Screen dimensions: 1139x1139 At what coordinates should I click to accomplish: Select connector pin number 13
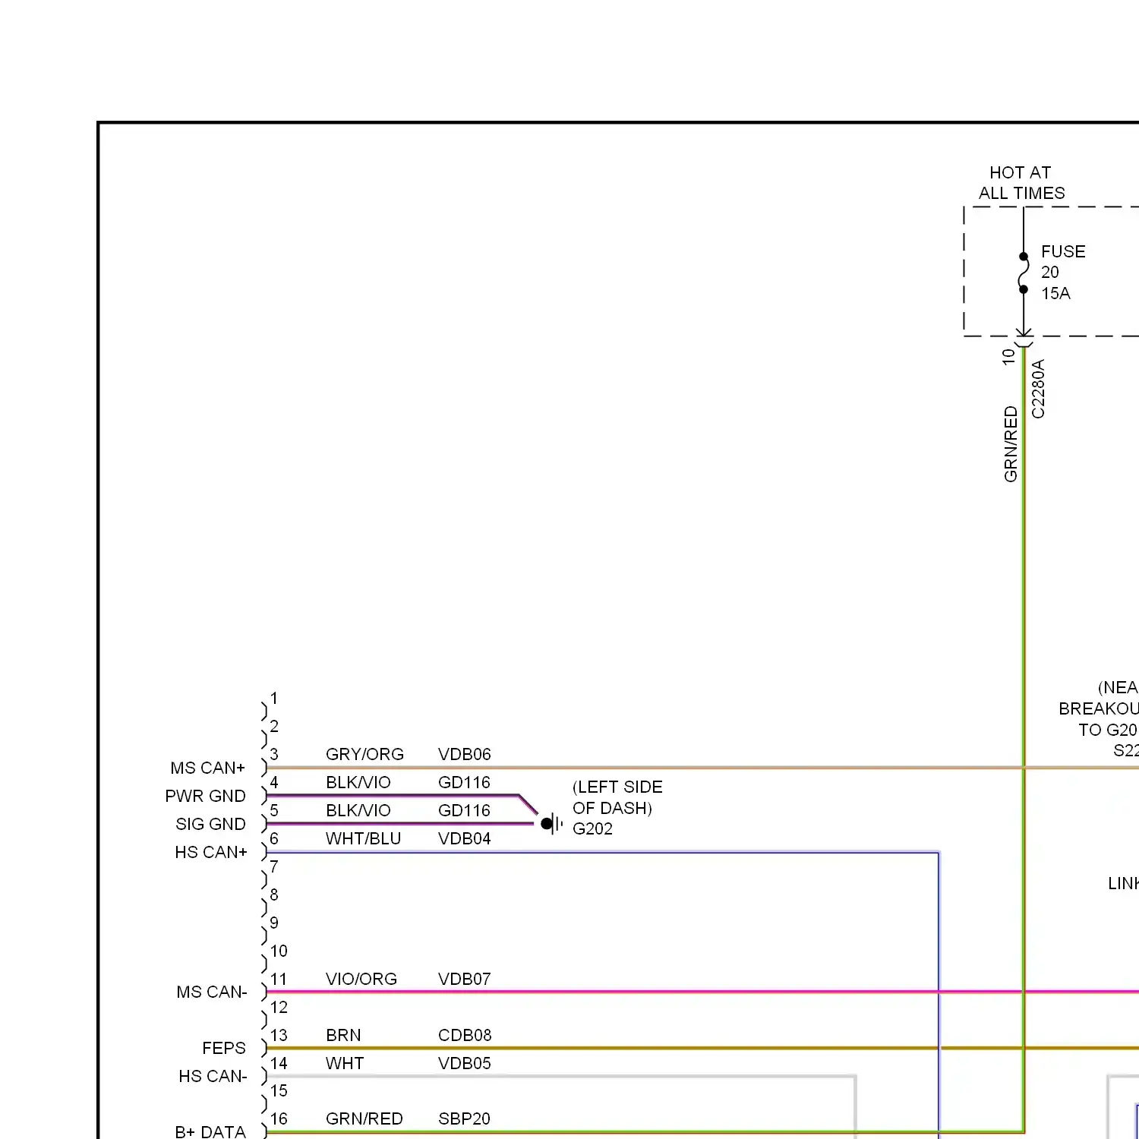point(279,1035)
